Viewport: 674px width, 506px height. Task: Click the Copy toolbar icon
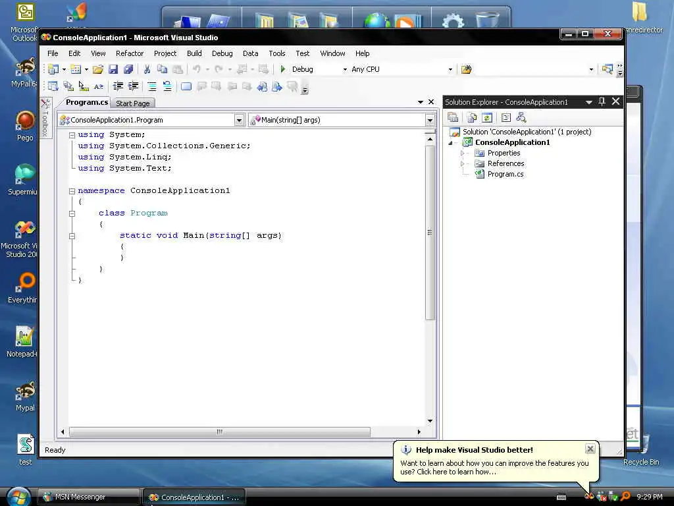click(162, 69)
